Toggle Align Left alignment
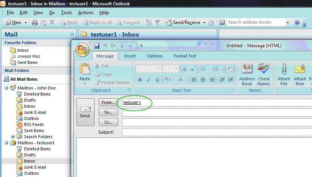Viewport: 312px width, 177px height. [x=194, y=80]
